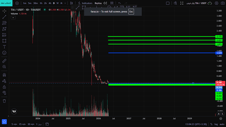The height and width of the screenshot is (127, 226).
Task: Open the pattern drawing tools
Action: (x=4, y=29)
